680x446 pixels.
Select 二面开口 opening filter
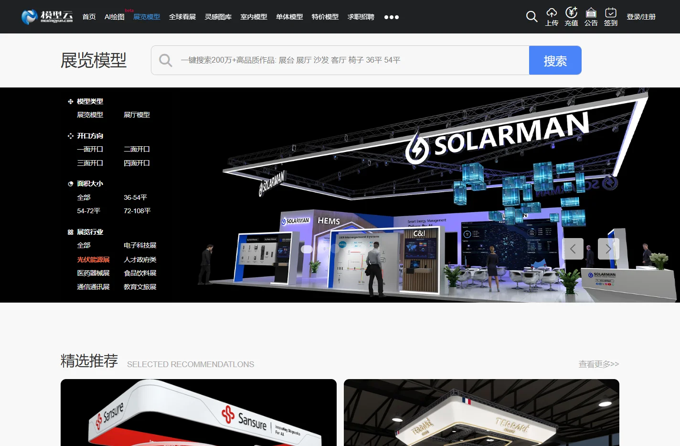137,149
